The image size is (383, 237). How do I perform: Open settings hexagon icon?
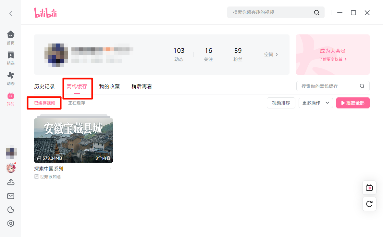pos(11,223)
